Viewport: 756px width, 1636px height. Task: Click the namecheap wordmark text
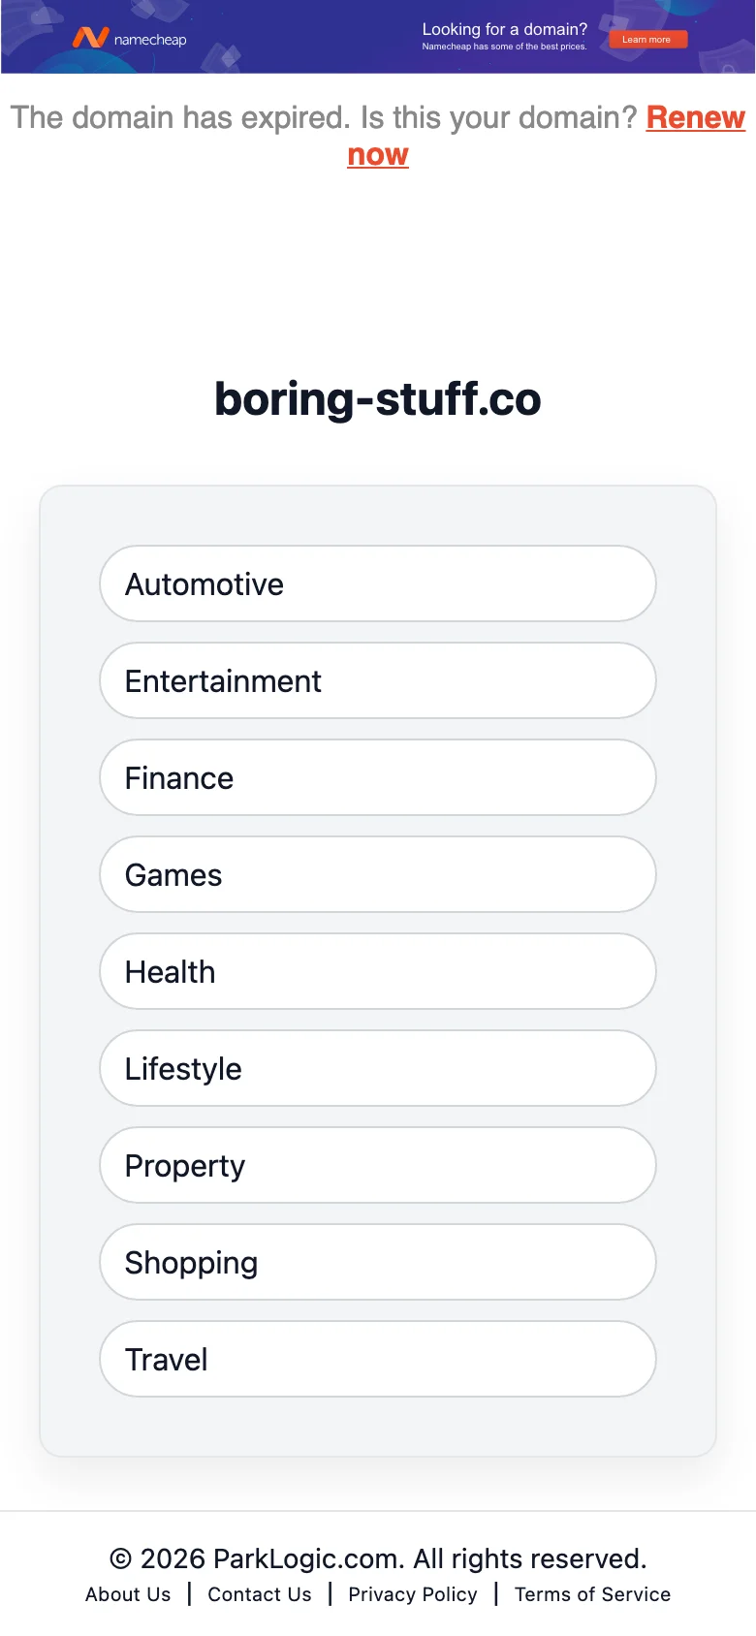(150, 40)
